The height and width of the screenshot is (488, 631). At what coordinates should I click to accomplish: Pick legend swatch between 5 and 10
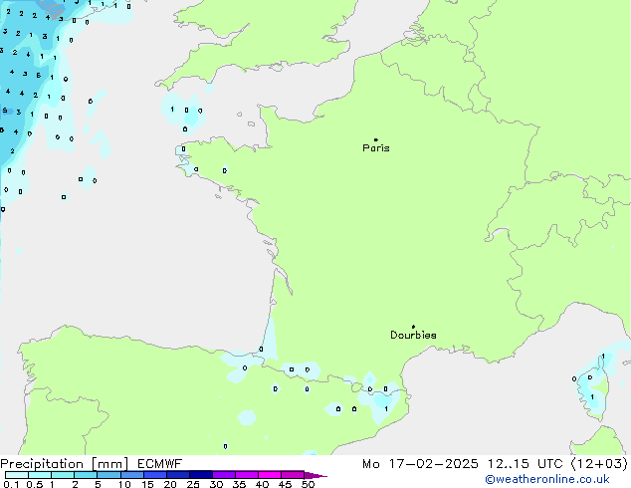(109, 475)
